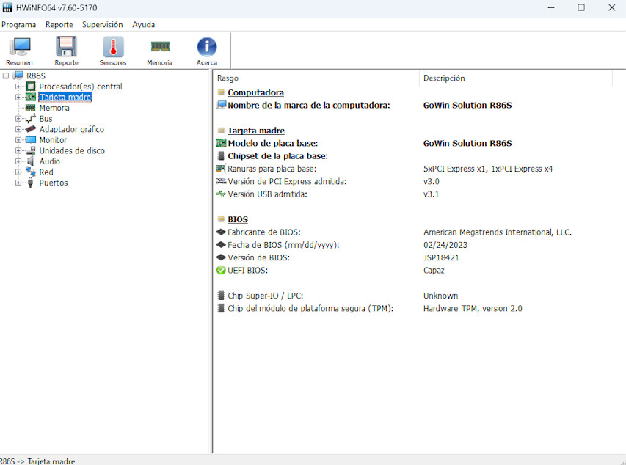The height and width of the screenshot is (465, 626).
Task: Click the Memoria tree node icon
Action: pyautogui.click(x=31, y=108)
